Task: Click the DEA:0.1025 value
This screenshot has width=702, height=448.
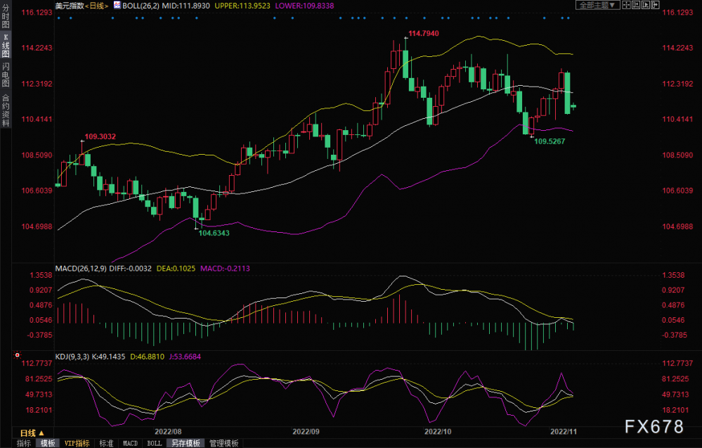Action: (176, 269)
